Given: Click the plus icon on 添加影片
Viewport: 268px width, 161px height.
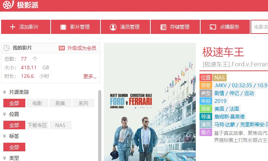Looking at the screenshot, I should point(13,27).
